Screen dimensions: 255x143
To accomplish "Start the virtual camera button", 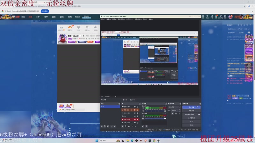I will point(190,114).
